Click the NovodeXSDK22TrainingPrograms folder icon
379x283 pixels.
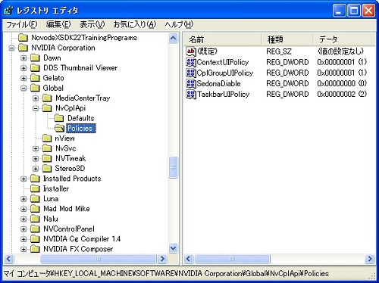[23, 38]
